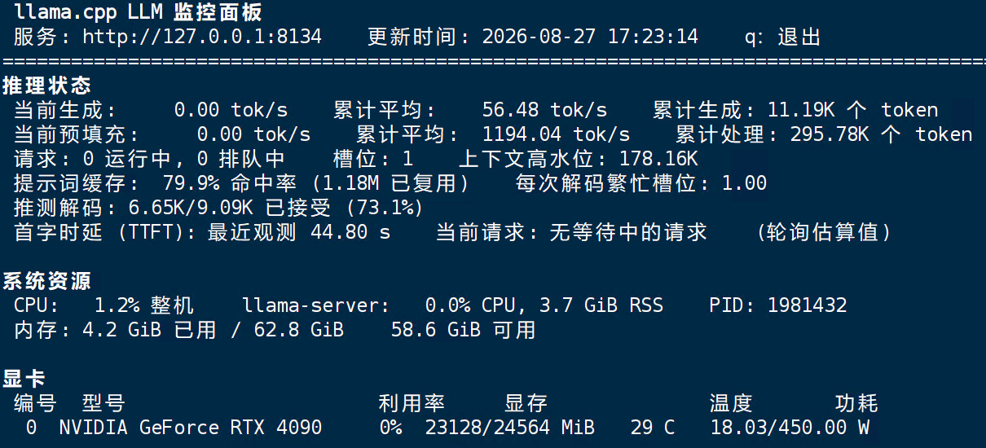Viewport: 986px width, 448px height.
Task: Click the 显存 23128/24564 MiB value
Action: [x=509, y=428]
